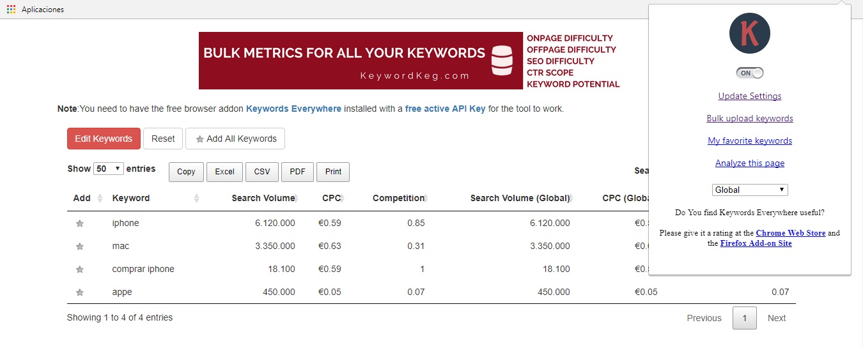Toggle the Keywords Everywhere ON switch

pyautogui.click(x=750, y=73)
